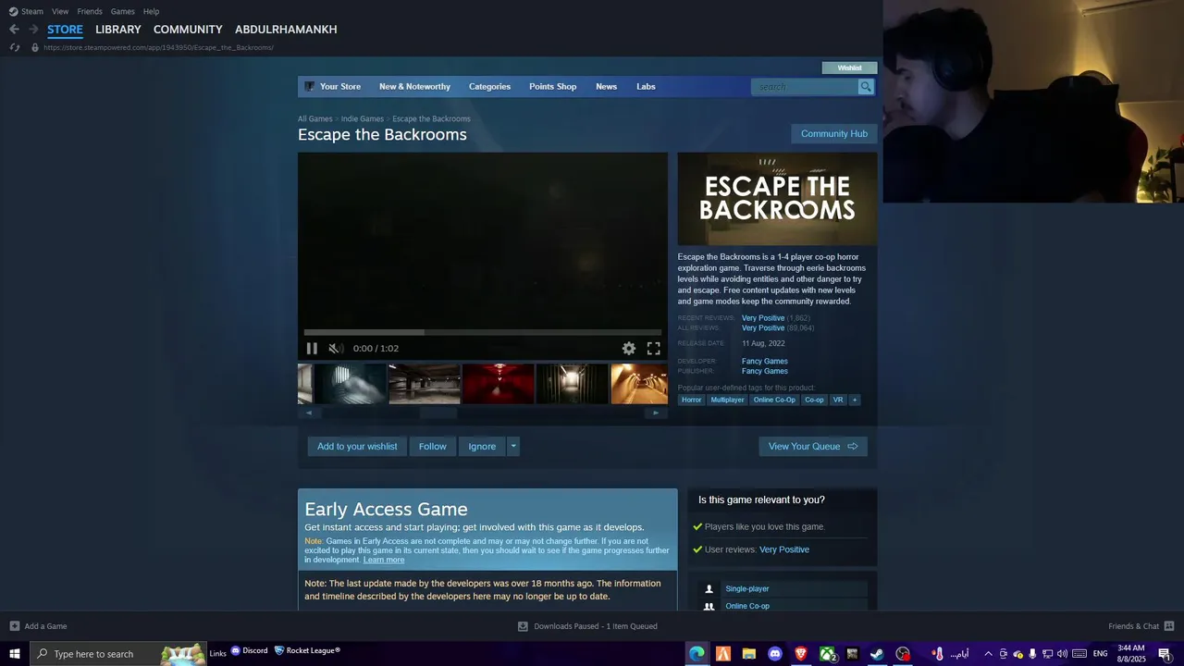
Task: Open Friends & Chat
Action: (x=1141, y=626)
